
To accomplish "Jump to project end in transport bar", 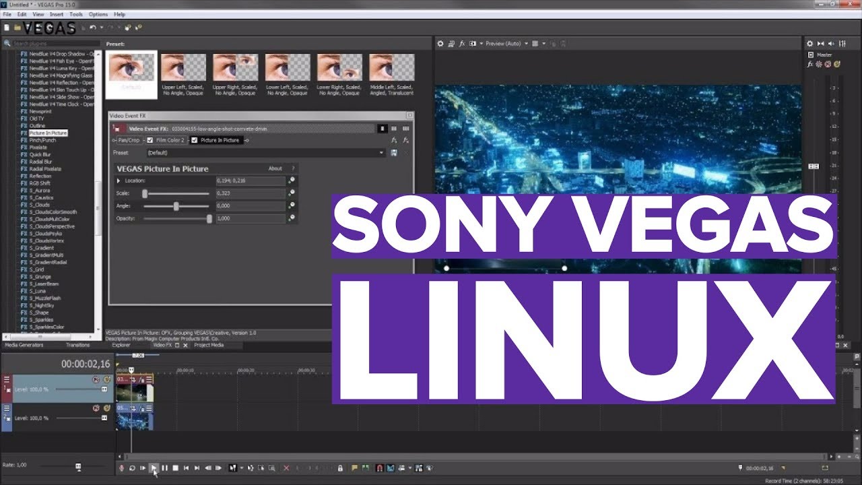I will [x=197, y=468].
